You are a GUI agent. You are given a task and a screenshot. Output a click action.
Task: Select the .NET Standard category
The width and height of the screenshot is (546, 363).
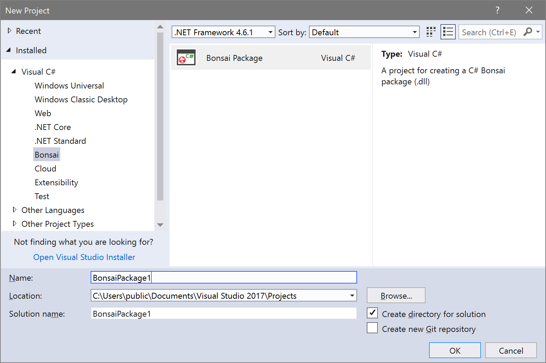[60, 141]
